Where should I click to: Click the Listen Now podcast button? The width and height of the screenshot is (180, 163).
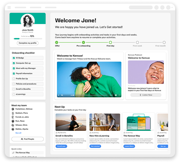coord(146,95)
